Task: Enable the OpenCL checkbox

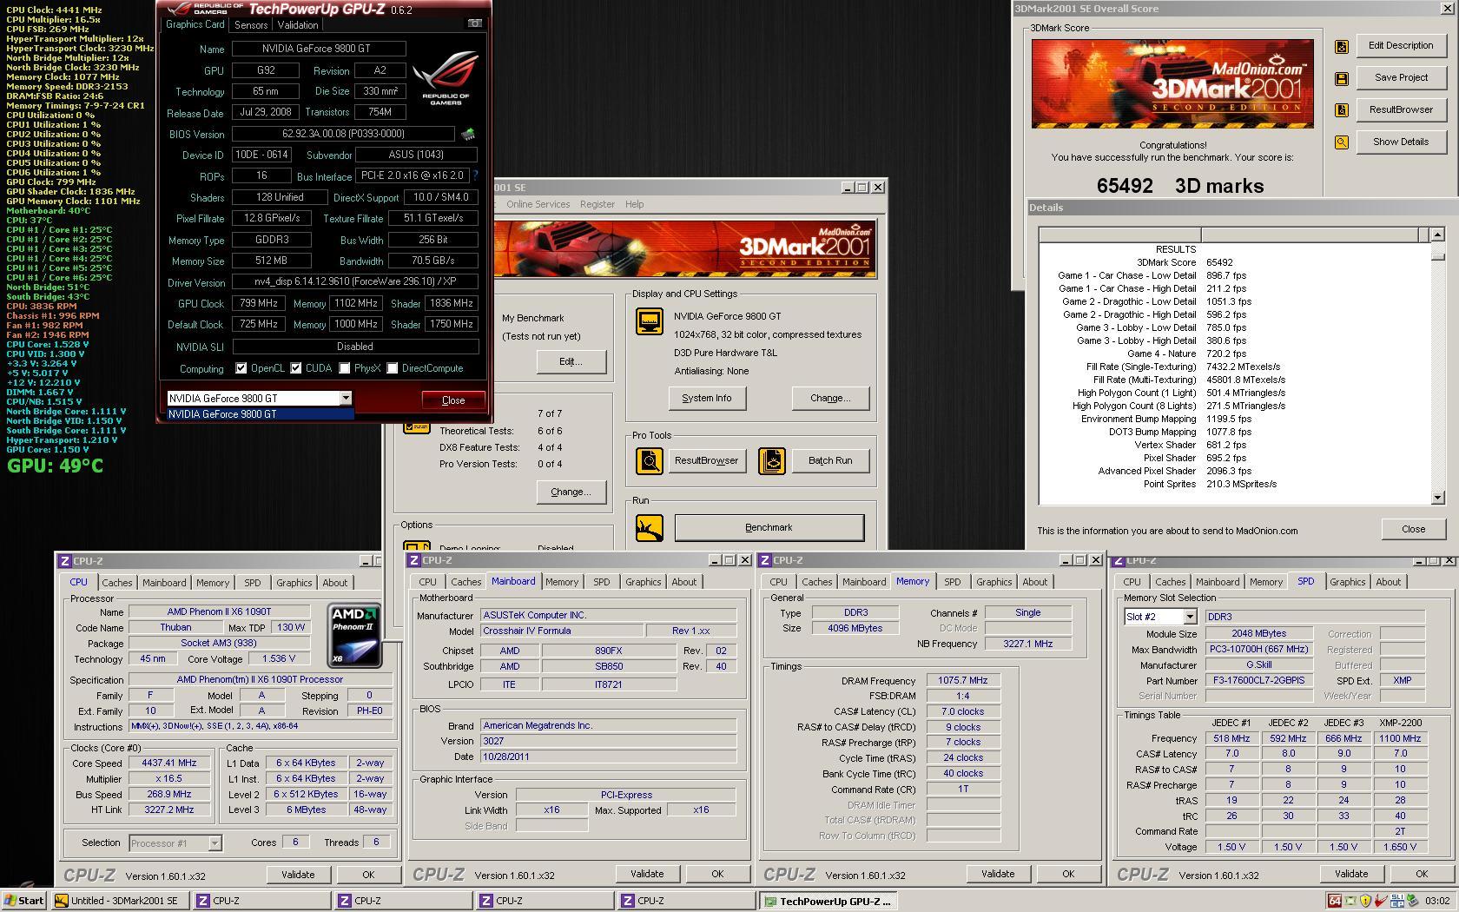Action: pos(241,368)
